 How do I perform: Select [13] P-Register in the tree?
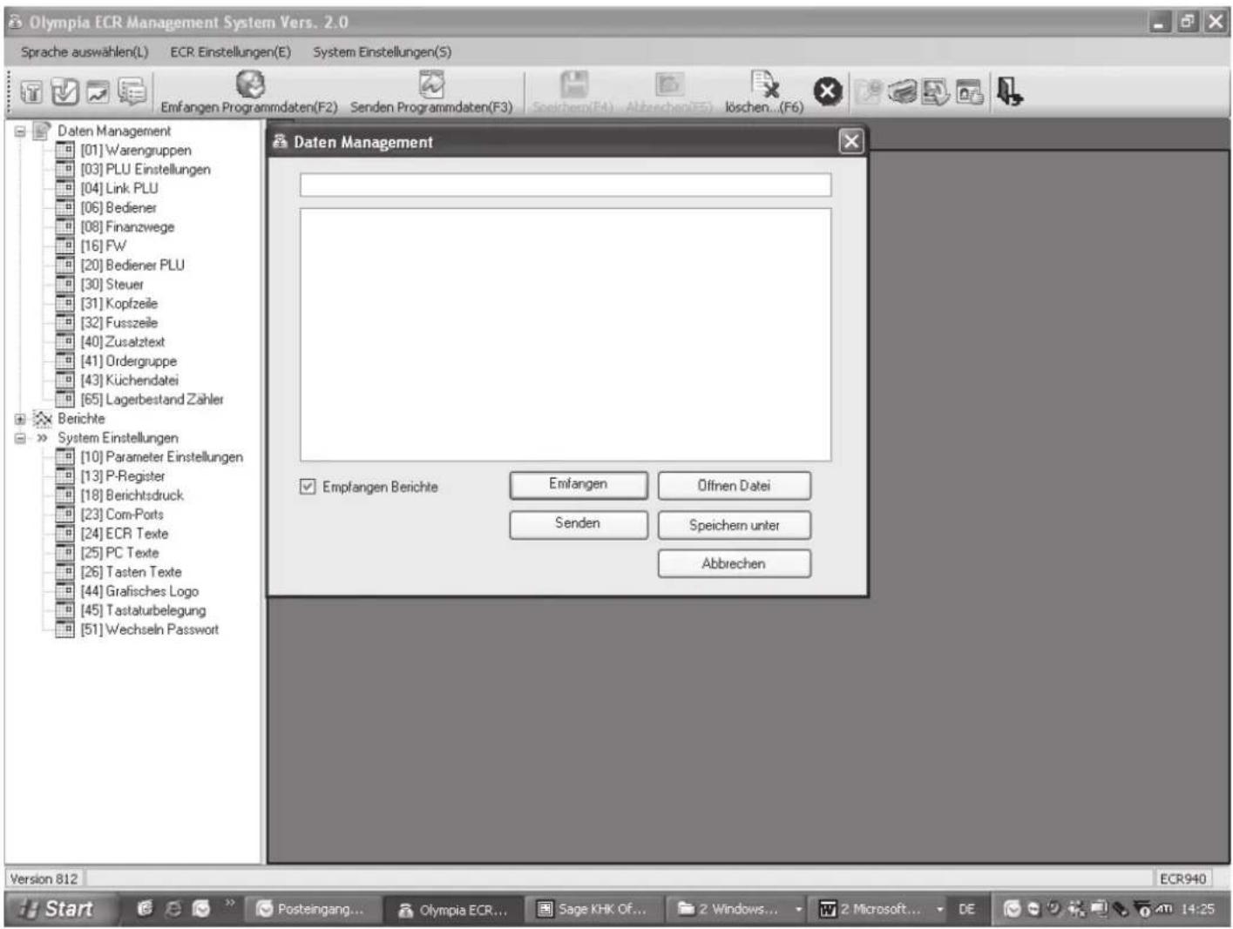pos(123,476)
